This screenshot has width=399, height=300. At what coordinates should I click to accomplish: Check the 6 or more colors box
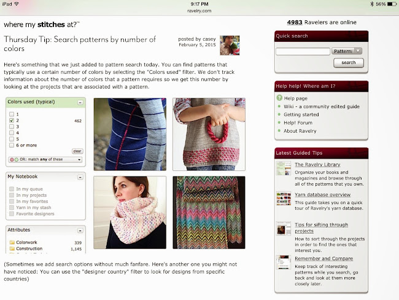coord(12,145)
